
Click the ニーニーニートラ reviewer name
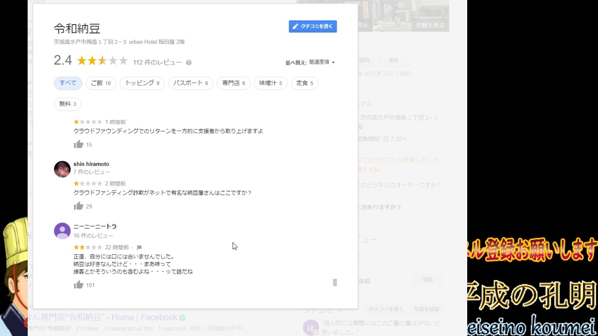coord(95,226)
